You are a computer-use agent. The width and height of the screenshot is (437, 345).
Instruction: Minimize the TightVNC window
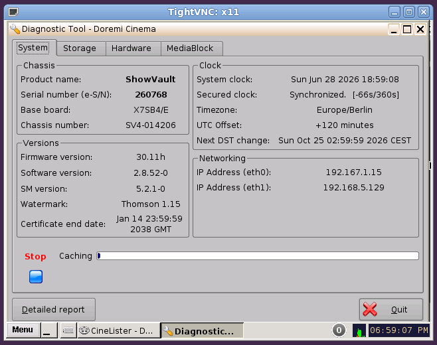click(394, 12)
